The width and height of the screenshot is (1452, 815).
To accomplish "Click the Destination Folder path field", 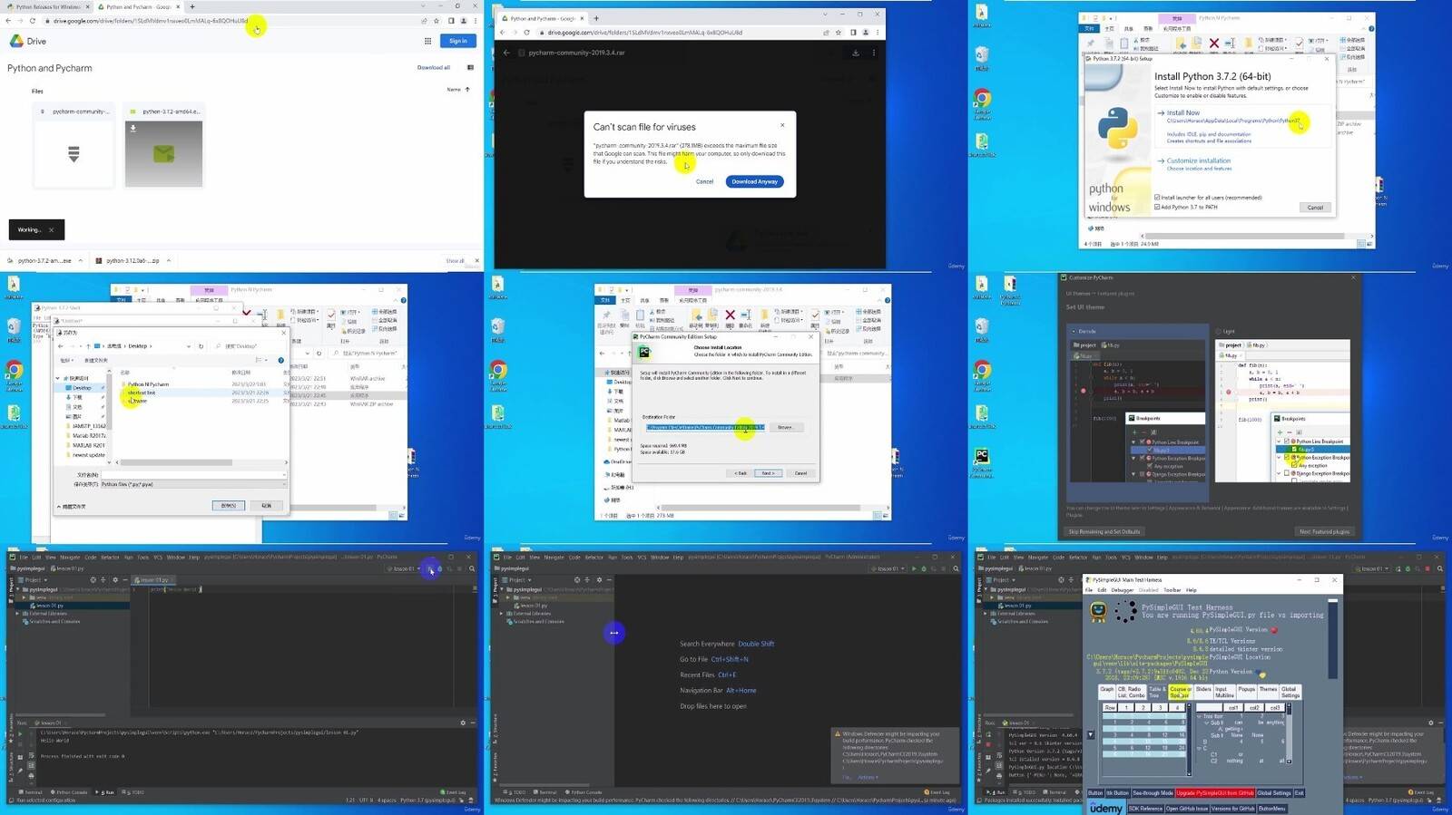I will coord(705,427).
